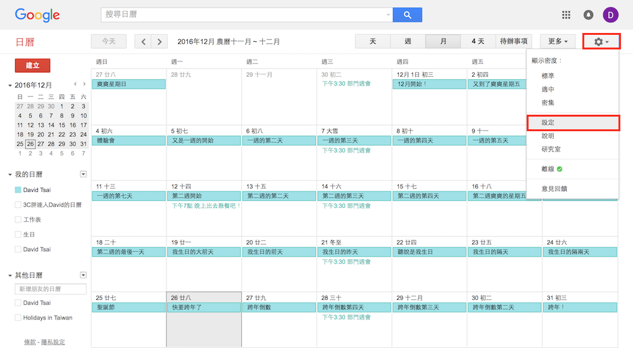The image size is (633, 348).
Task: Open the 更多 dropdown
Action: pyautogui.click(x=557, y=42)
